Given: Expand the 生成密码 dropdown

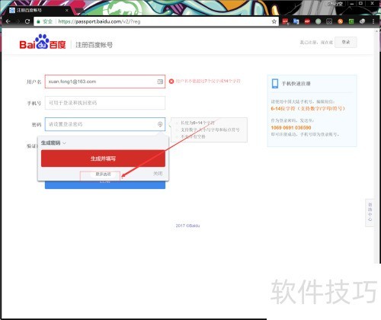Looking at the screenshot, I should point(53,143).
